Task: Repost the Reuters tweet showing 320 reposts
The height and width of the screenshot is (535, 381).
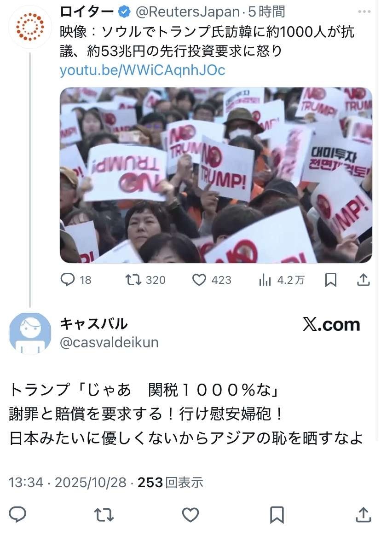Action: [145, 280]
